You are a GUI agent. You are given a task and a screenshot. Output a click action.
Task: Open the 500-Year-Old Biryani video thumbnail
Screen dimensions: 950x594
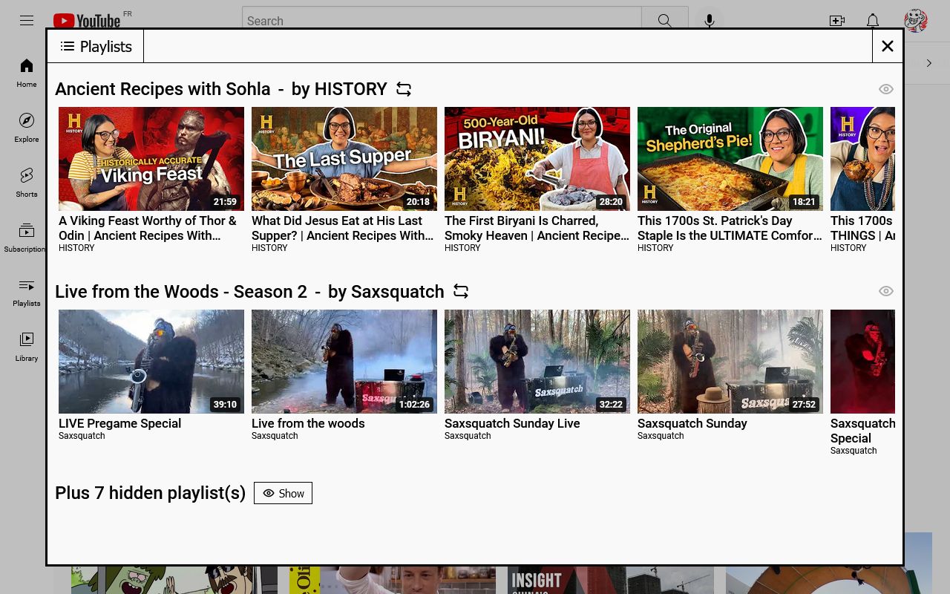[537, 159]
